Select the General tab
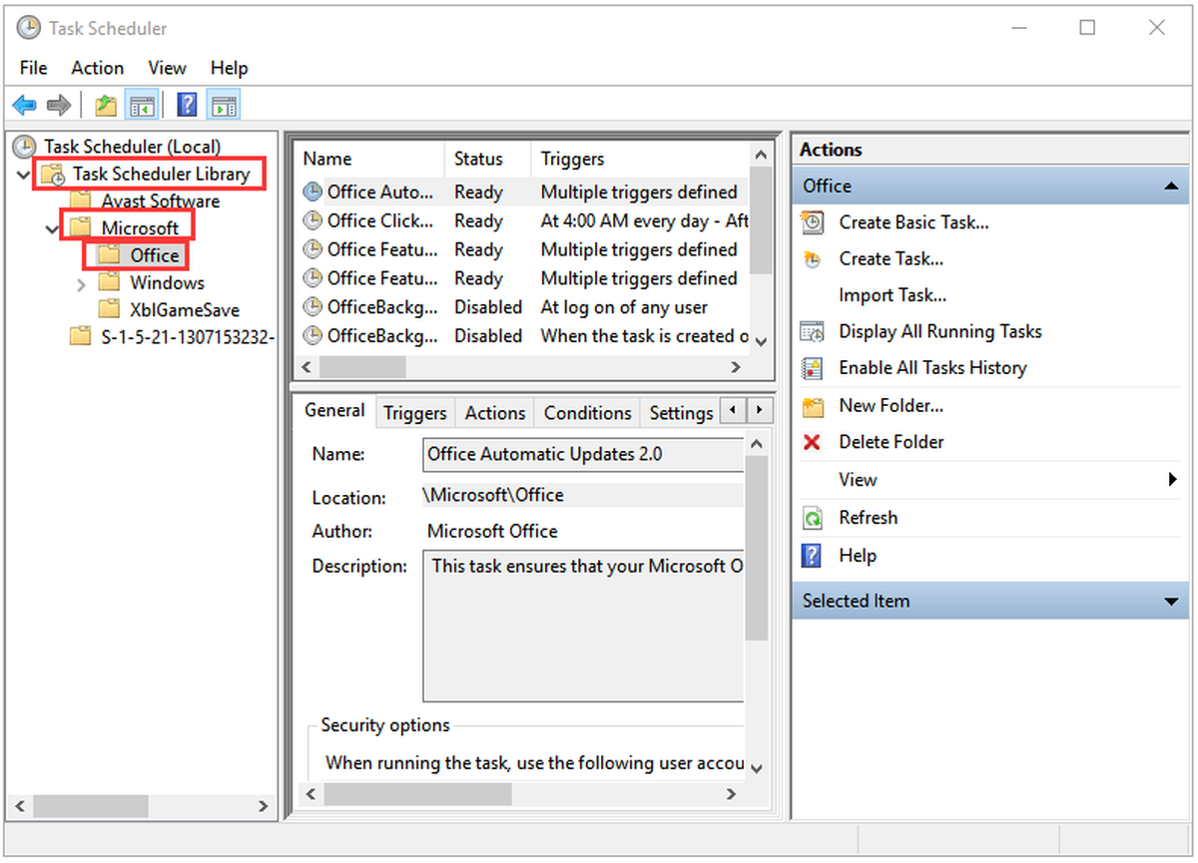Viewport: 1198px width, 863px height. coord(334,410)
